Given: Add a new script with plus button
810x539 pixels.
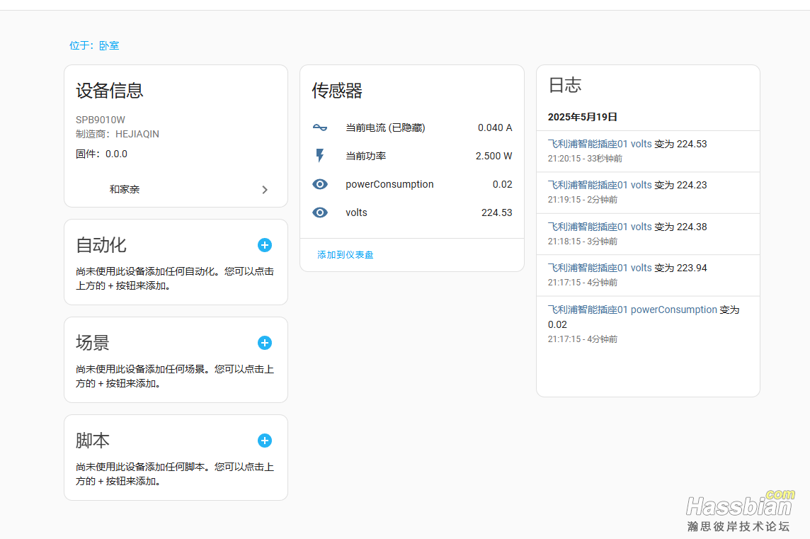Looking at the screenshot, I should (x=265, y=441).
